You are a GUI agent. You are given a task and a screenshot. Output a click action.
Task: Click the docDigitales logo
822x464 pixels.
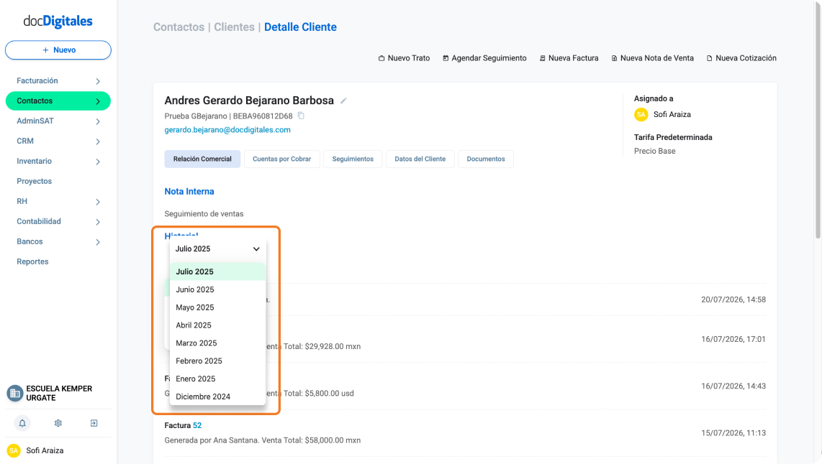[58, 21]
